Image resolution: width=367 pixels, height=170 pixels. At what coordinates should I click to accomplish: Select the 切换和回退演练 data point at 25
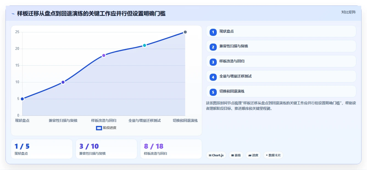coord(185,32)
